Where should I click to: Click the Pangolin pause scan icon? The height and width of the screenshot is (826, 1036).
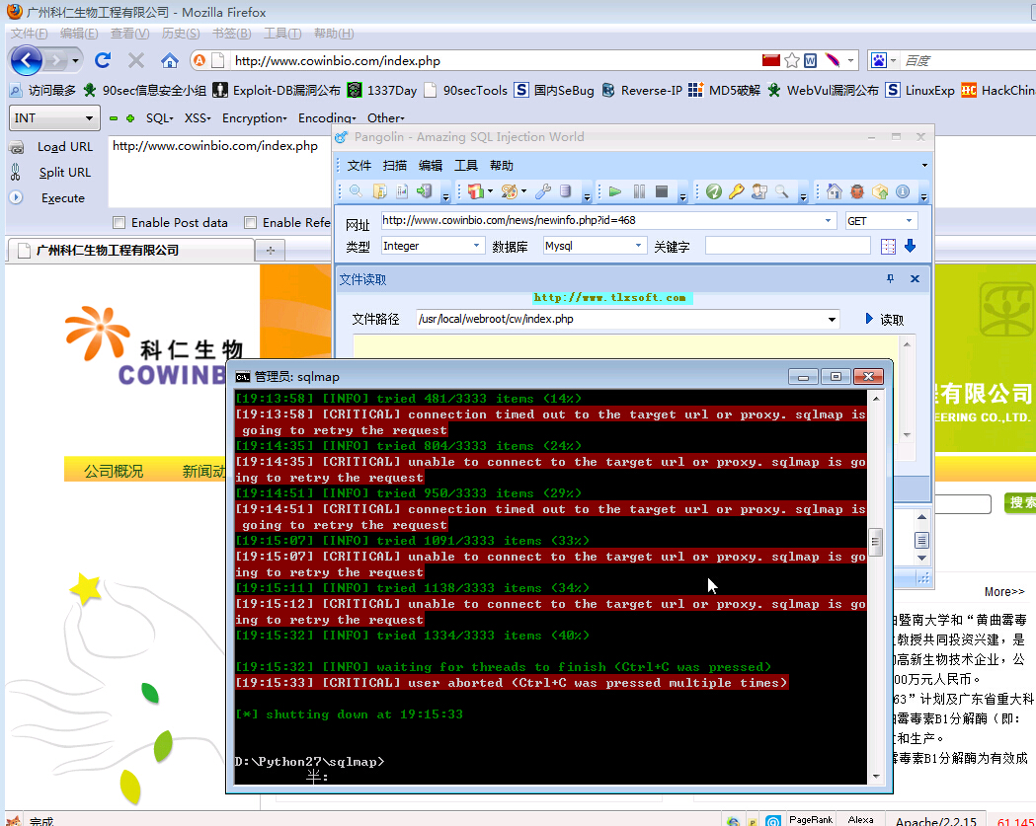[639, 191]
